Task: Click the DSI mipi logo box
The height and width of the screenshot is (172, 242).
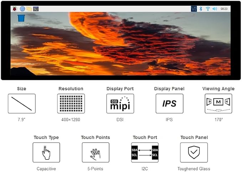Action: [x=120, y=103]
